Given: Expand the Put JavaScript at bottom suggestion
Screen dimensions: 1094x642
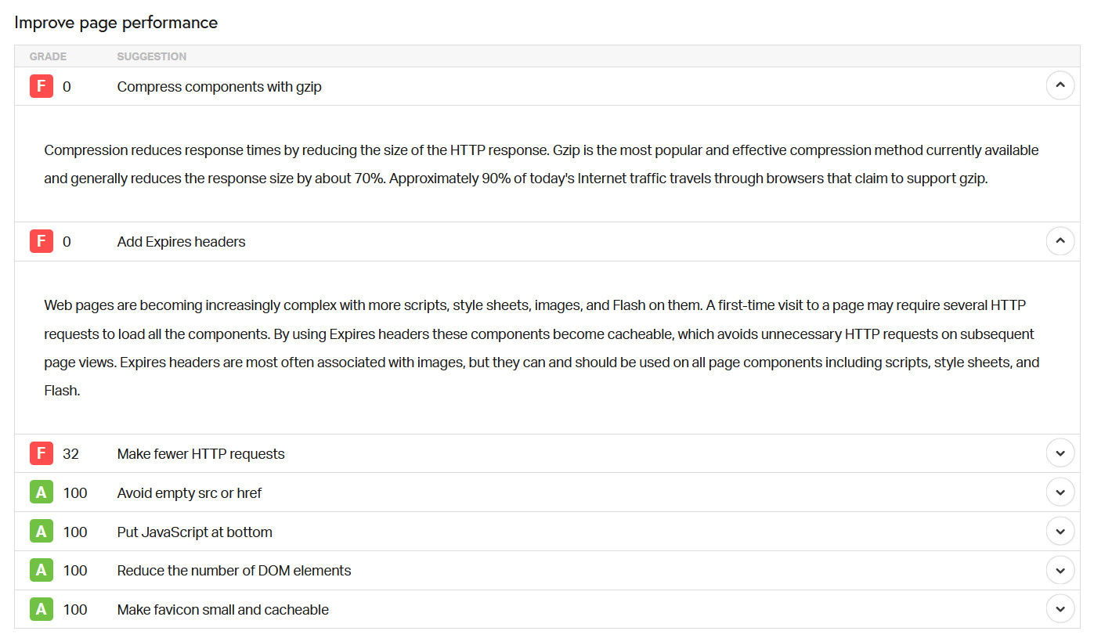Looking at the screenshot, I should pyautogui.click(x=1060, y=530).
